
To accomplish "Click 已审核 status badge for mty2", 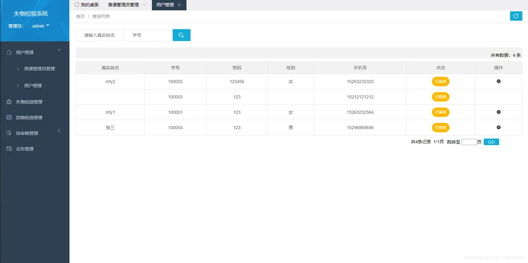I will tap(441, 81).
